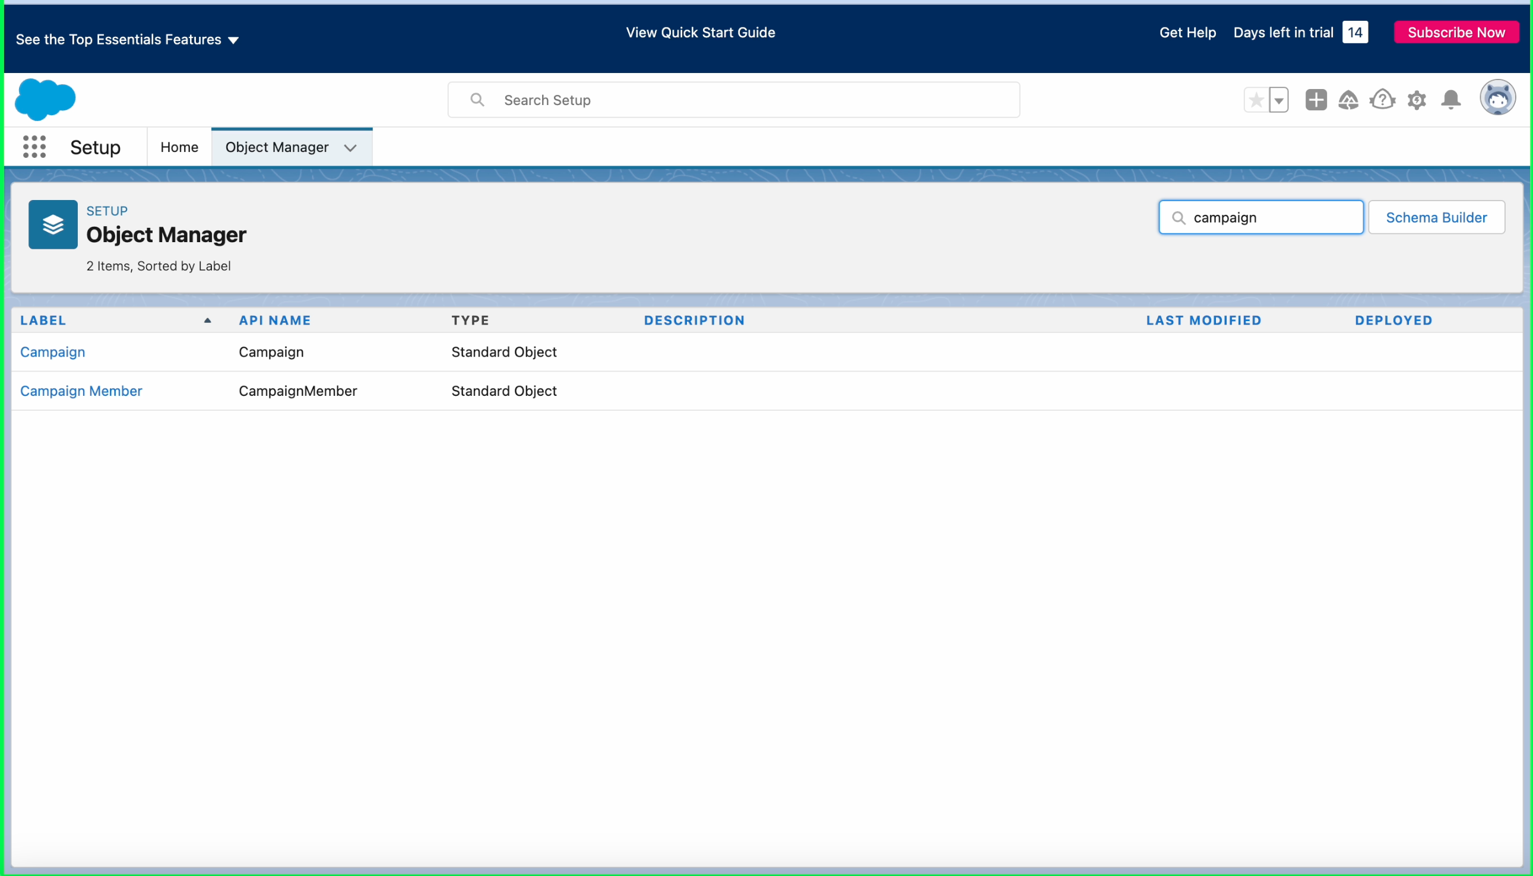Viewport: 1533px width, 876px height.
Task: Click the Search Setup field
Action: [x=734, y=100]
